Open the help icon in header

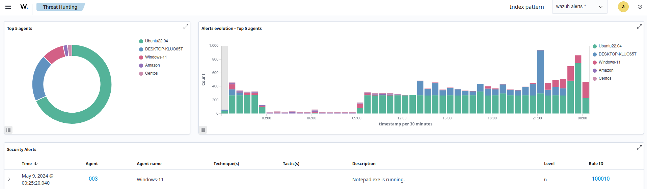click(640, 7)
